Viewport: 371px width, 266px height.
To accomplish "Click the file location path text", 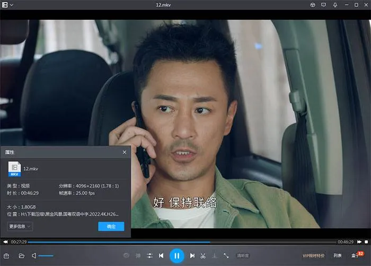I will click(70, 214).
